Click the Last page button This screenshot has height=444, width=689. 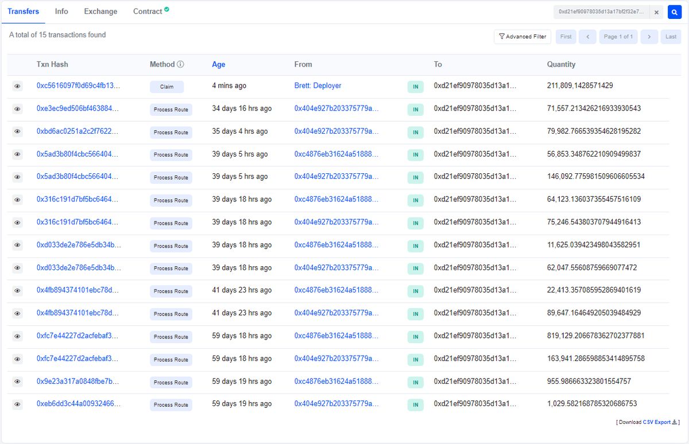pos(671,37)
